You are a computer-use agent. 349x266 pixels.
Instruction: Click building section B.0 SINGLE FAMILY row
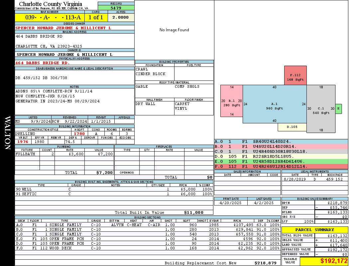point(148,229)
